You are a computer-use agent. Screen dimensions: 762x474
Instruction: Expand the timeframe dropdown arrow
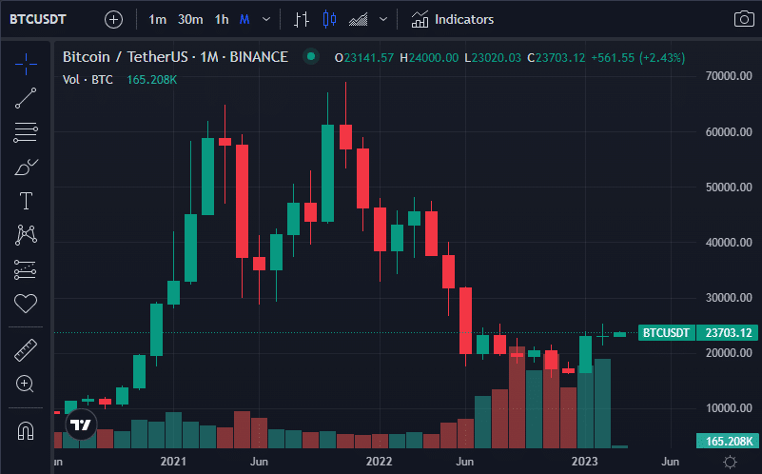tap(266, 19)
